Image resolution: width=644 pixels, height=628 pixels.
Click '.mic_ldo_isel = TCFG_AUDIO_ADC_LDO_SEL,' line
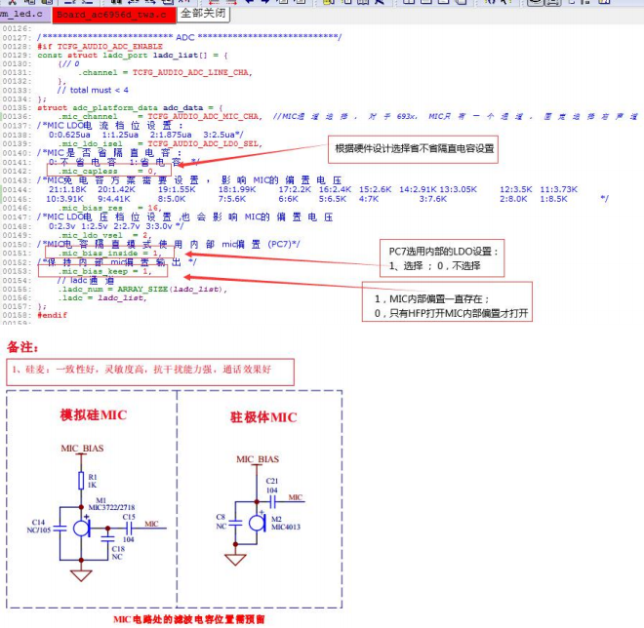tap(160, 144)
